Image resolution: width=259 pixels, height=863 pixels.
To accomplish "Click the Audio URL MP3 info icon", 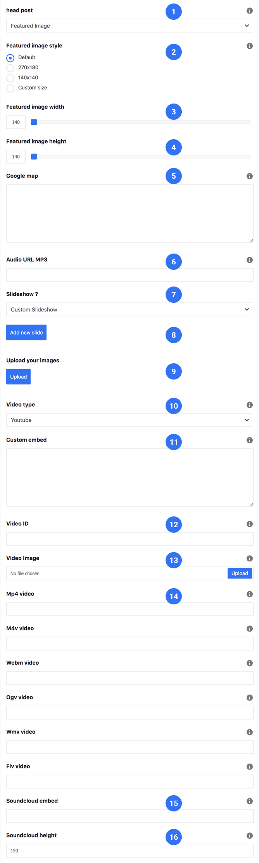I will pos(250,260).
